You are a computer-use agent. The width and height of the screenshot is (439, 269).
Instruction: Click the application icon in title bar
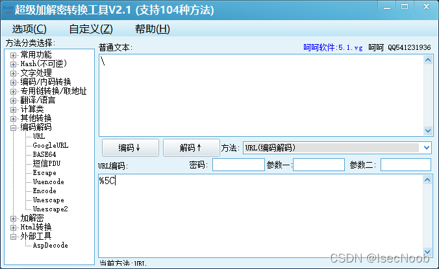coord(7,10)
